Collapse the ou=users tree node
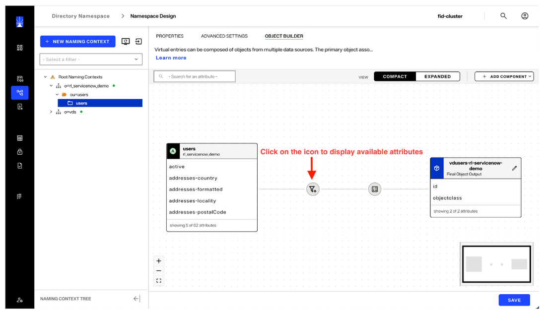Image resolution: width=546 pixels, height=315 pixels. tap(57, 94)
